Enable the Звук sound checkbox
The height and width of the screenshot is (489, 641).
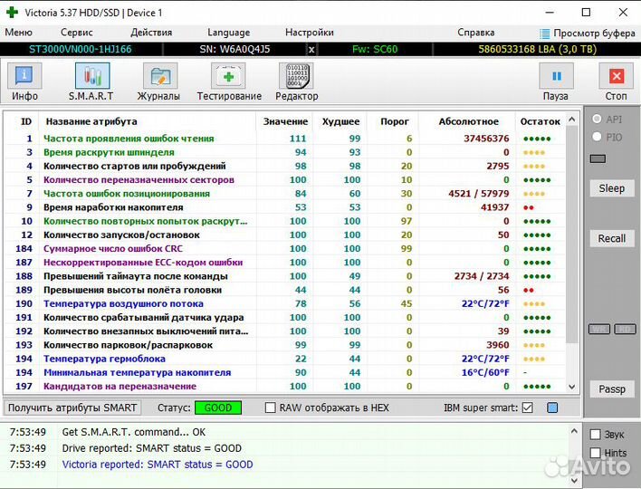click(595, 434)
